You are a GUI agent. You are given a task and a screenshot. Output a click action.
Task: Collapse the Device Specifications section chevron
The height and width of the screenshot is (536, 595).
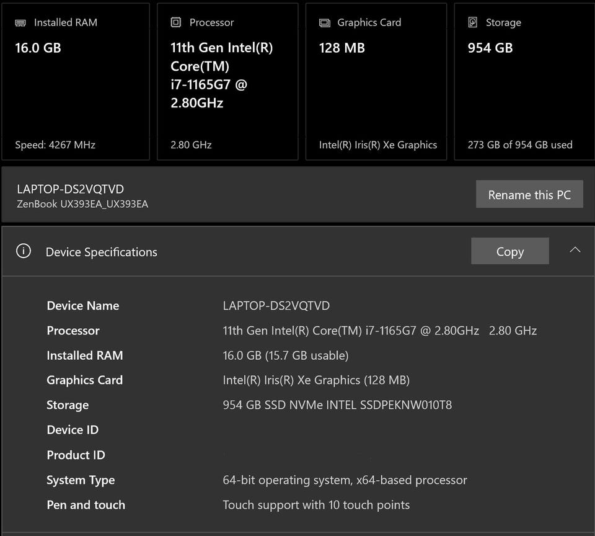coord(575,250)
